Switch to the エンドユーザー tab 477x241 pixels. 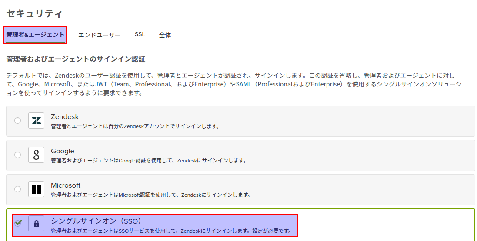100,35
